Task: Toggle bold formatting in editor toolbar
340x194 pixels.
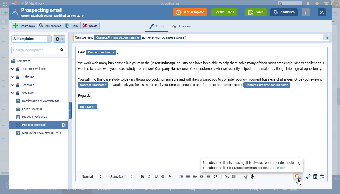Action: click(x=142, y=176)
